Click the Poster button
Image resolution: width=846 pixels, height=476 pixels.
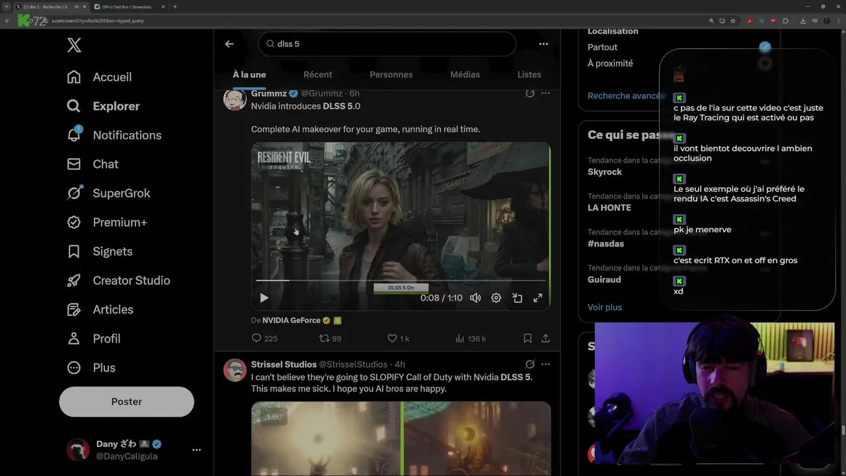click(126, 401)
